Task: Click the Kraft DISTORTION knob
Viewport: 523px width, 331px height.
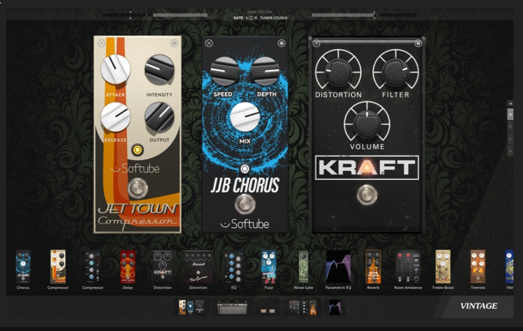Action: (x=338, y=72)
